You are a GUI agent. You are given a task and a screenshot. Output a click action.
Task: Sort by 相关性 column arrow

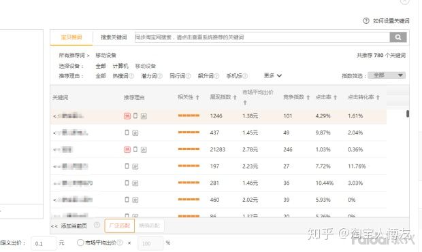point(197,98)
